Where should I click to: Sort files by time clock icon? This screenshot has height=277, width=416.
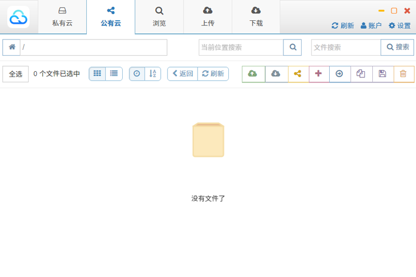137,74
